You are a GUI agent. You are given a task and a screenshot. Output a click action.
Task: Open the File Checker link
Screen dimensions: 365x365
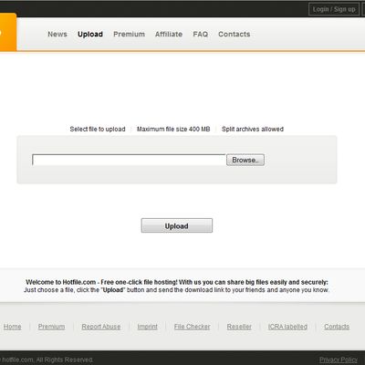192,327
